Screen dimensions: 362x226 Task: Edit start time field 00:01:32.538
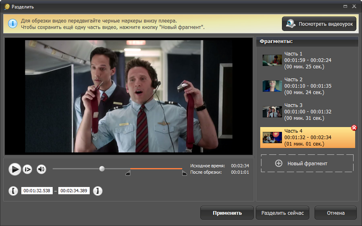[x=37, y=191]
